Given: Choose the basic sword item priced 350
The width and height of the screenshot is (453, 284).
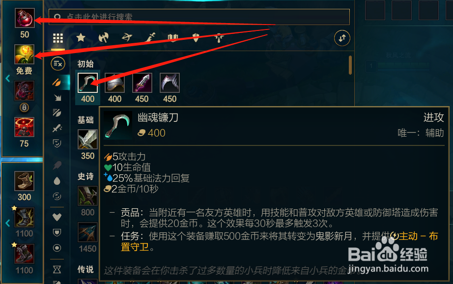Looking at the screenshot, I should click(x=87, y=139).
